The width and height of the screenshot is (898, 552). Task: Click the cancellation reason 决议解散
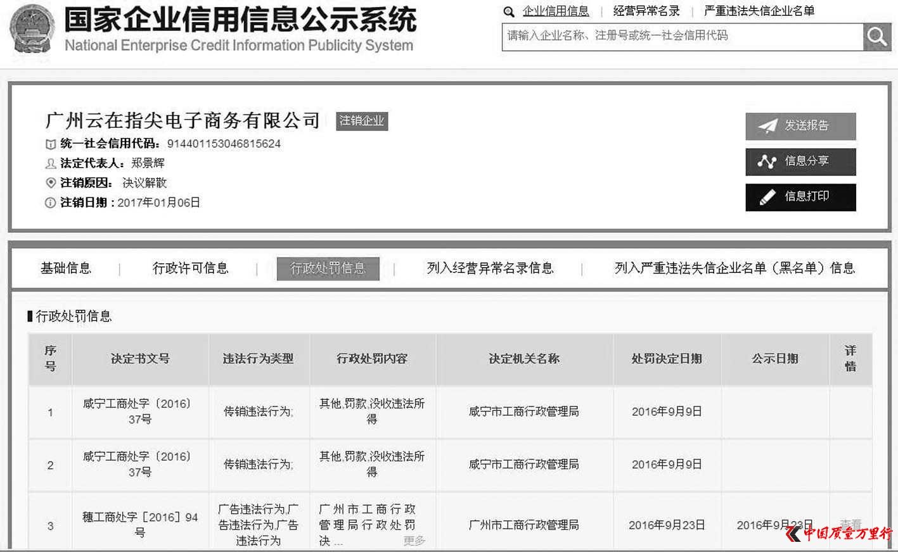(x=144, y=183)
